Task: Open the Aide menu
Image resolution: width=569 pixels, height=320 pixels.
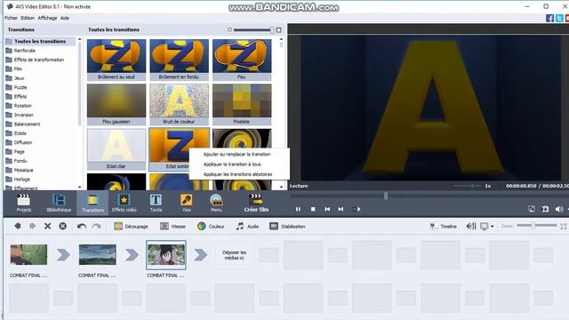Action: [x=65, y=18]
